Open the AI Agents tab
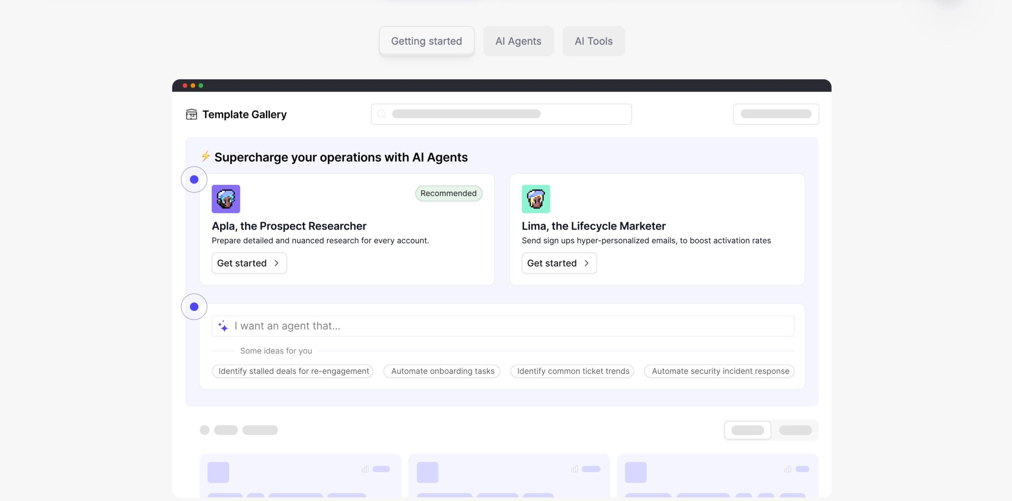 (518, 41)
